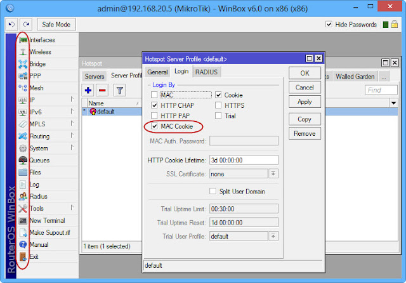Show more Hotspot tabs with ellipsis
This screenshot has width=406, height=283.
384,77
